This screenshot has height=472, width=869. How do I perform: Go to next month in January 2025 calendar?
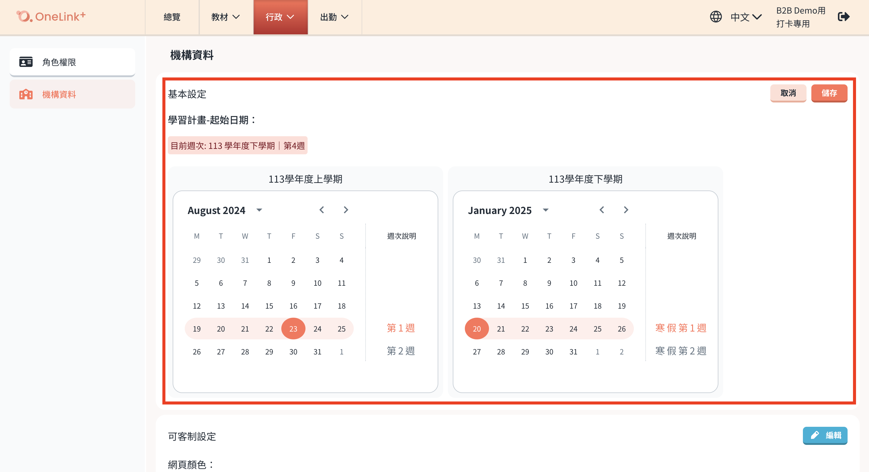(x=626, y=210)
